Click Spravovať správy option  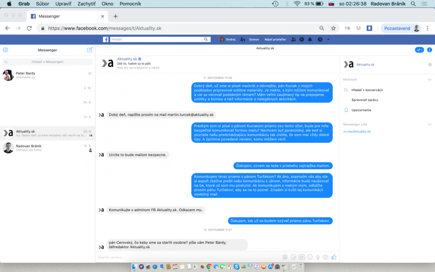[x=364, y=100]
